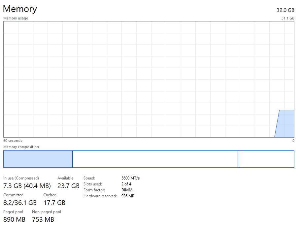
Task: Click the Cached 17.7 GB value
Action: pyautogui.click(x=54, y=203)
